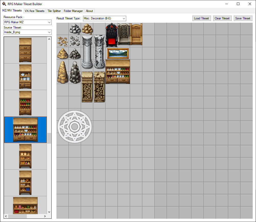This screenshot has width=256, height=222.
Task: Select the tall brown stalagmite tile
Action: [x=63, y=71]
